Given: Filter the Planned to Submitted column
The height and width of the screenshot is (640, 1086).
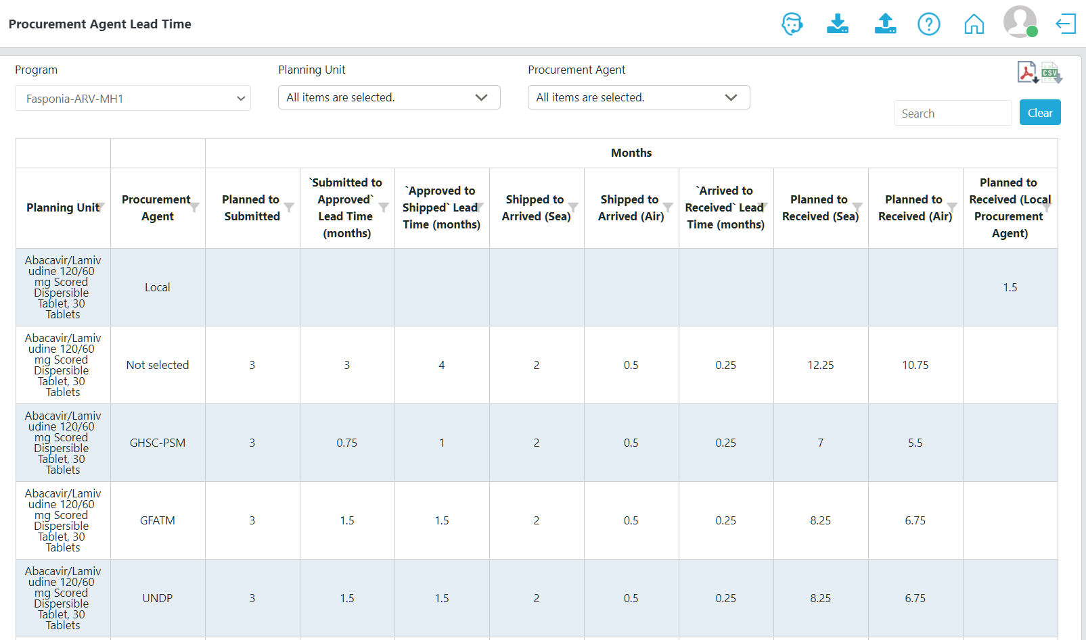Looking at the screenshot, I should click(289, 207).
